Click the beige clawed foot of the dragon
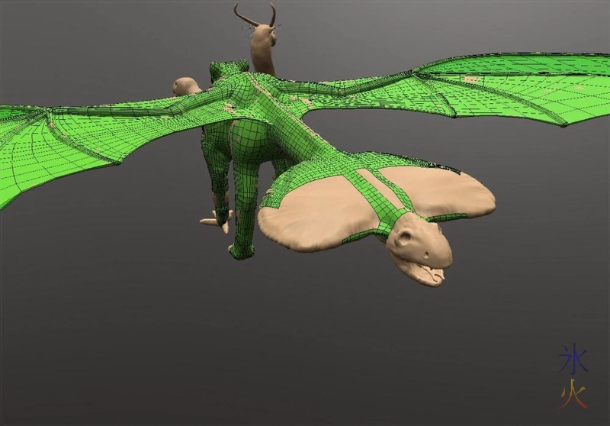This screenshot has width=610, height=426. click(x=218, y=221)
